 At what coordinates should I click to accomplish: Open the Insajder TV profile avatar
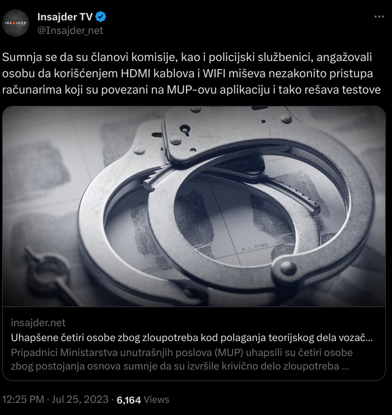16,23
